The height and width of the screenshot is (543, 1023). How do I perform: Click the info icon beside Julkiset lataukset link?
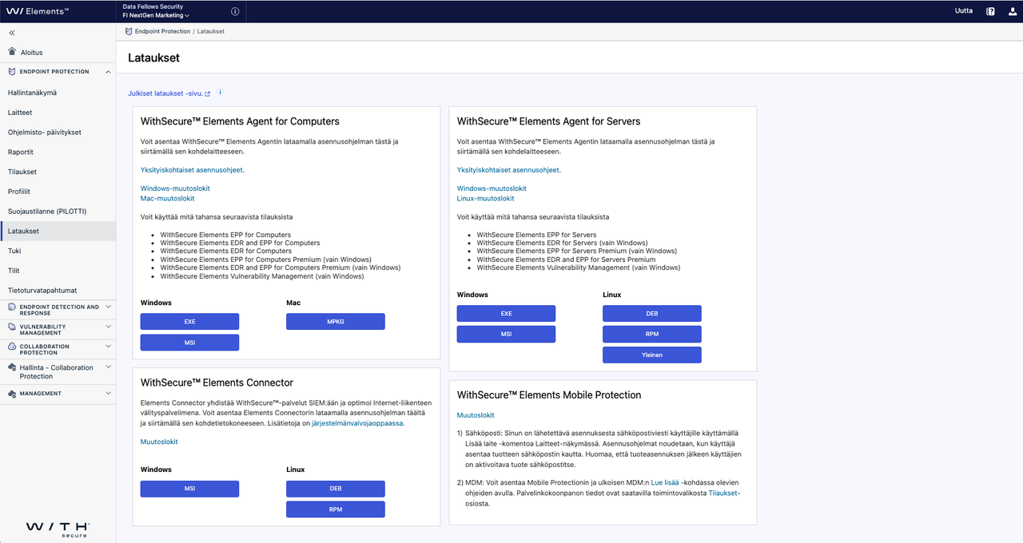coord(220,93)
